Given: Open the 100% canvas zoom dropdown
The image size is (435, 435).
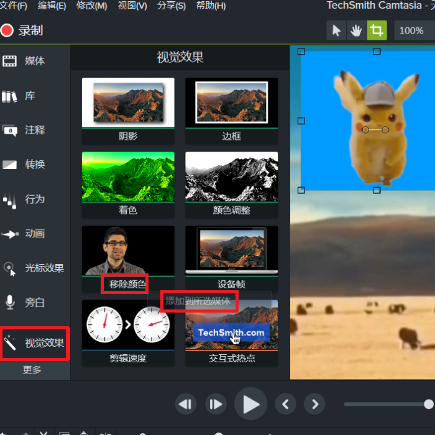Looking at the screenshot, I should 414,30.
